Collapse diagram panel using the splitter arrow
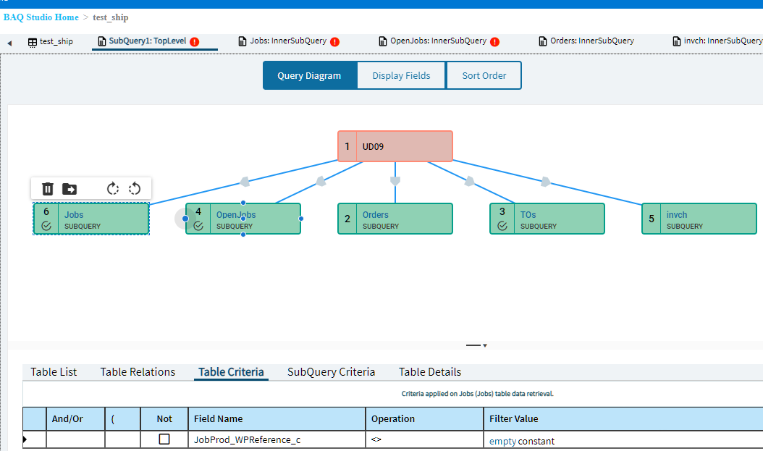 (x=485, y=345)
